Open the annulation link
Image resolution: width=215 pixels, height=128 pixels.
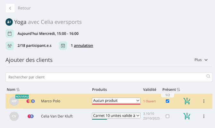point(83,46)
